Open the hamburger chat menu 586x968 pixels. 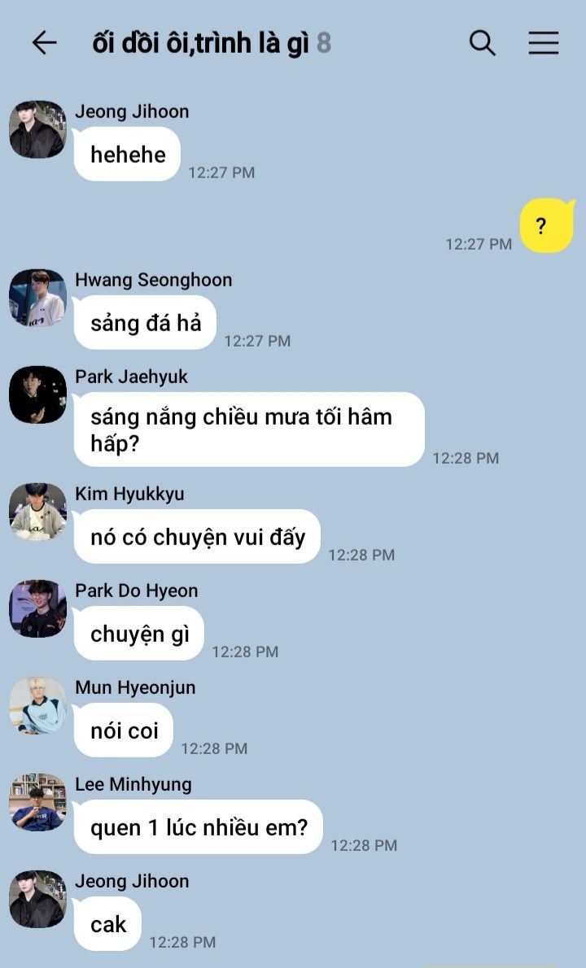point(544,43)
